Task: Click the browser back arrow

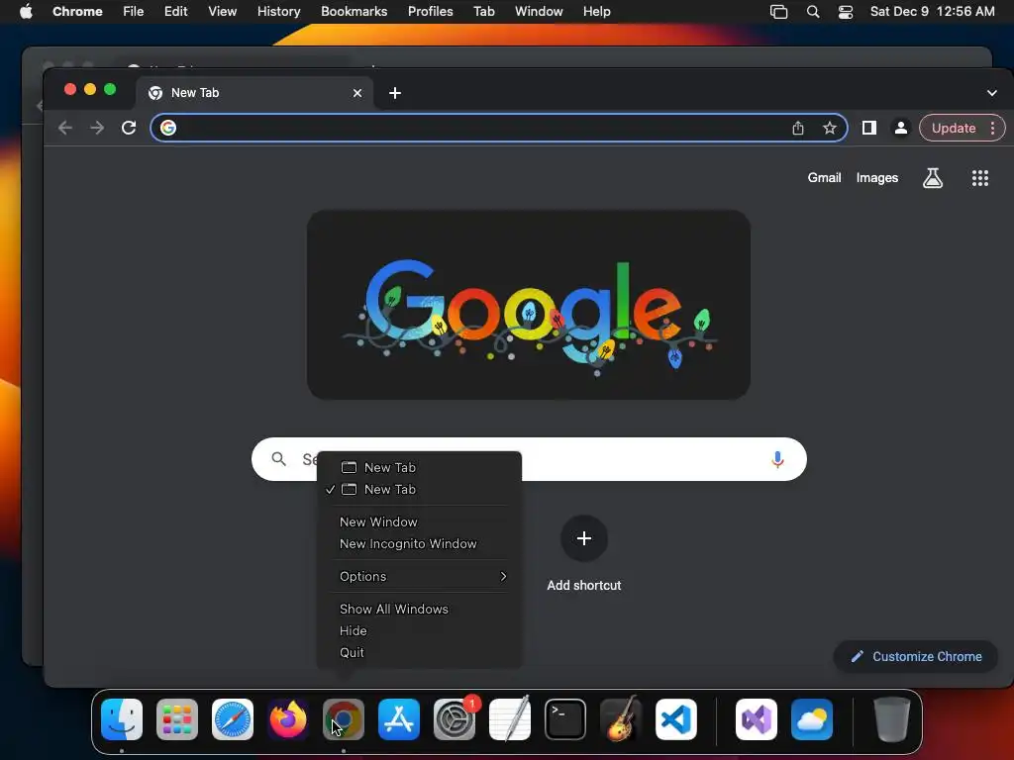Action: [64, 128]
